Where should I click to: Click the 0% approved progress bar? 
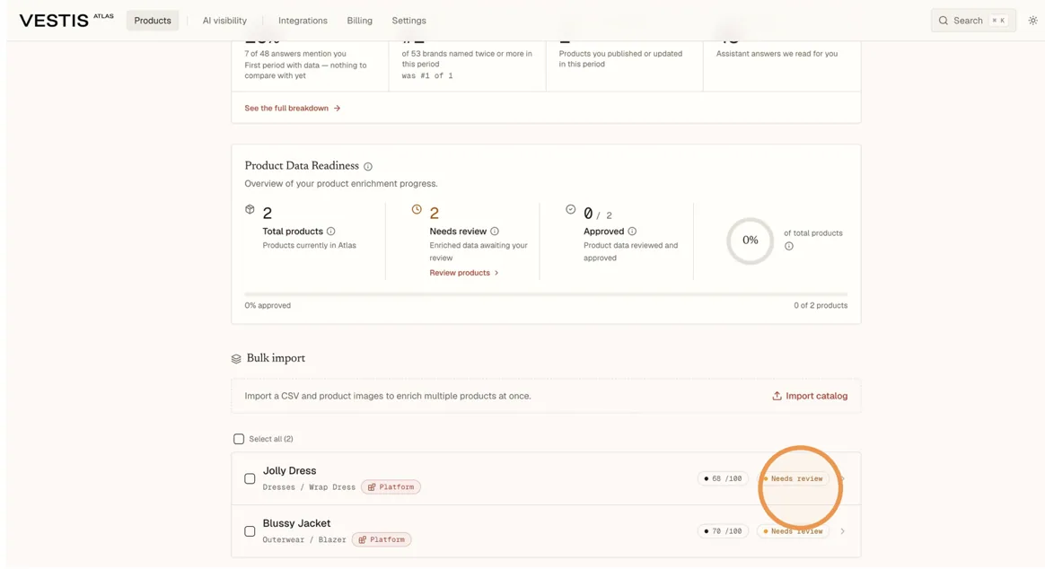[546, 293]
